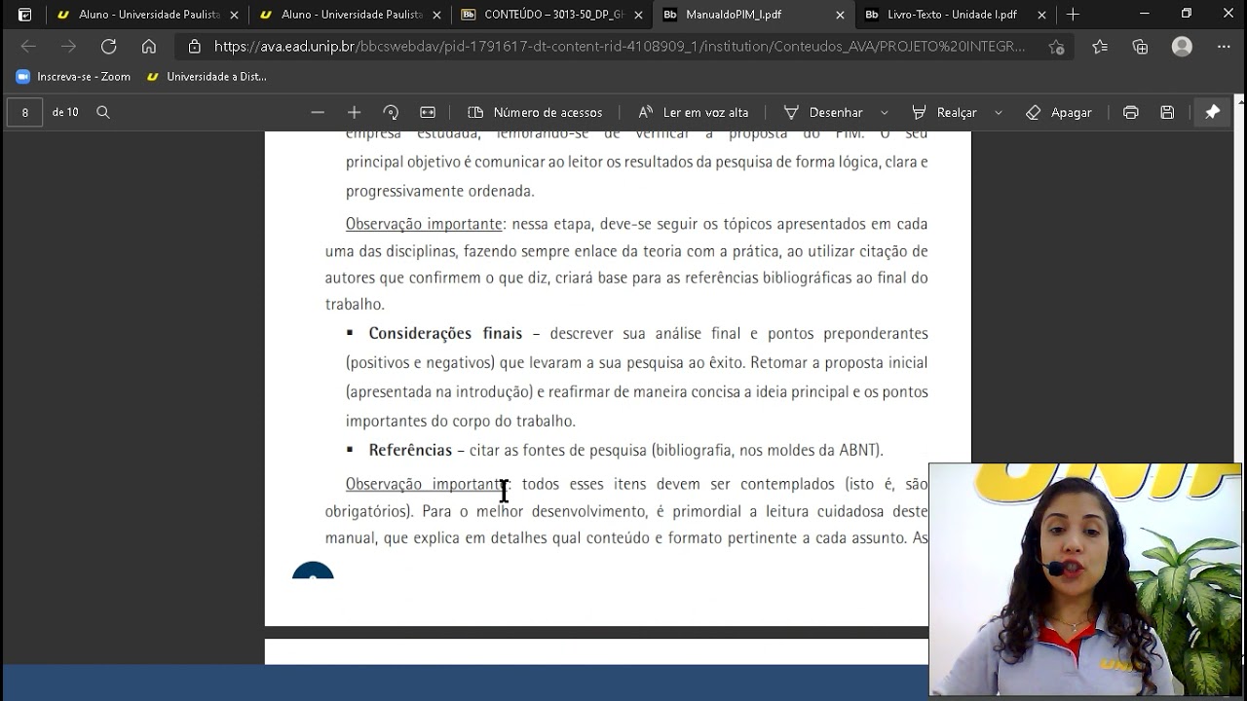The width and height of the screenshot is (1247, 701).
Task: Rotate the PDF page
Action: point(391,112)
